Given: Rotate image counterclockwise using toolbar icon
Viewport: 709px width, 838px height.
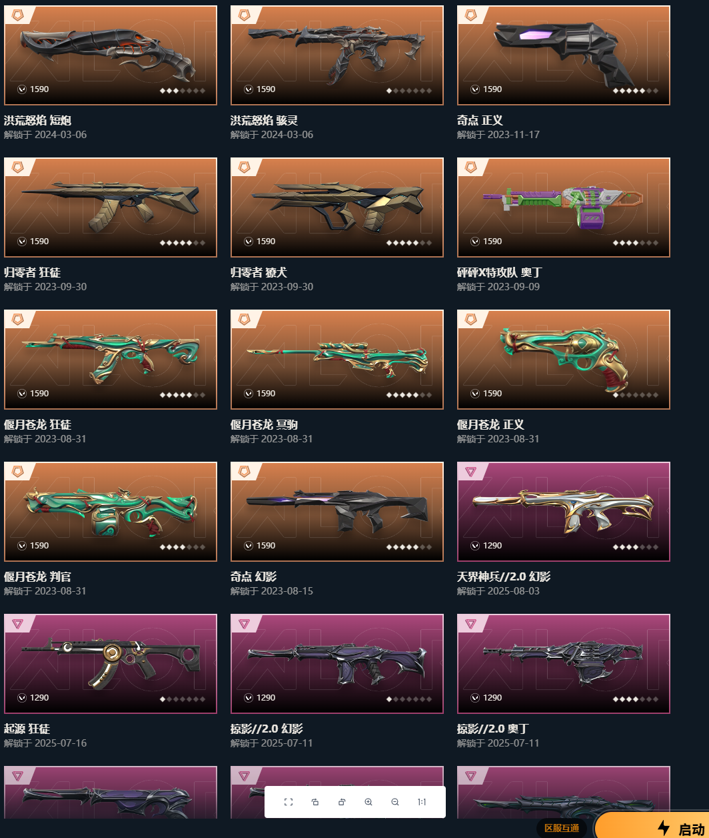Looking at the screenshot, I should click(x=315, y=802).
